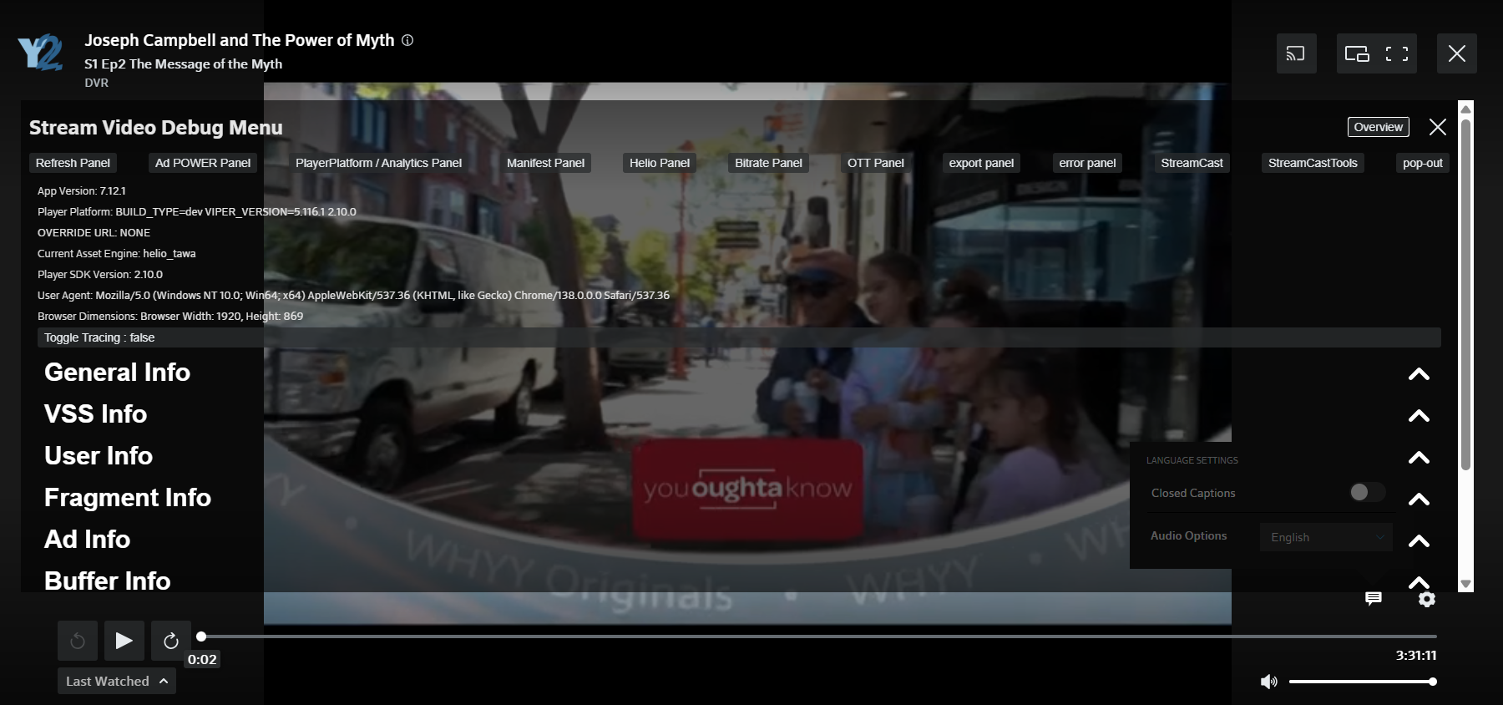Switch to picture-in-picture mode

click(x=1357, y=53)
